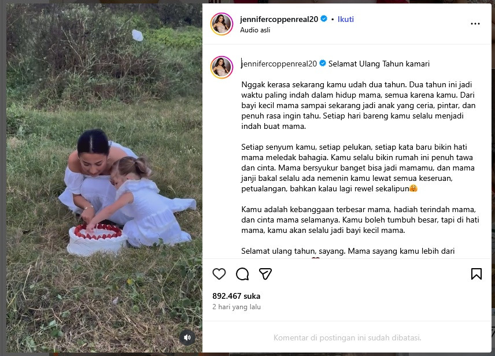Click the blue verified badge in the header

pyautogui.click(x=324, y=19)
